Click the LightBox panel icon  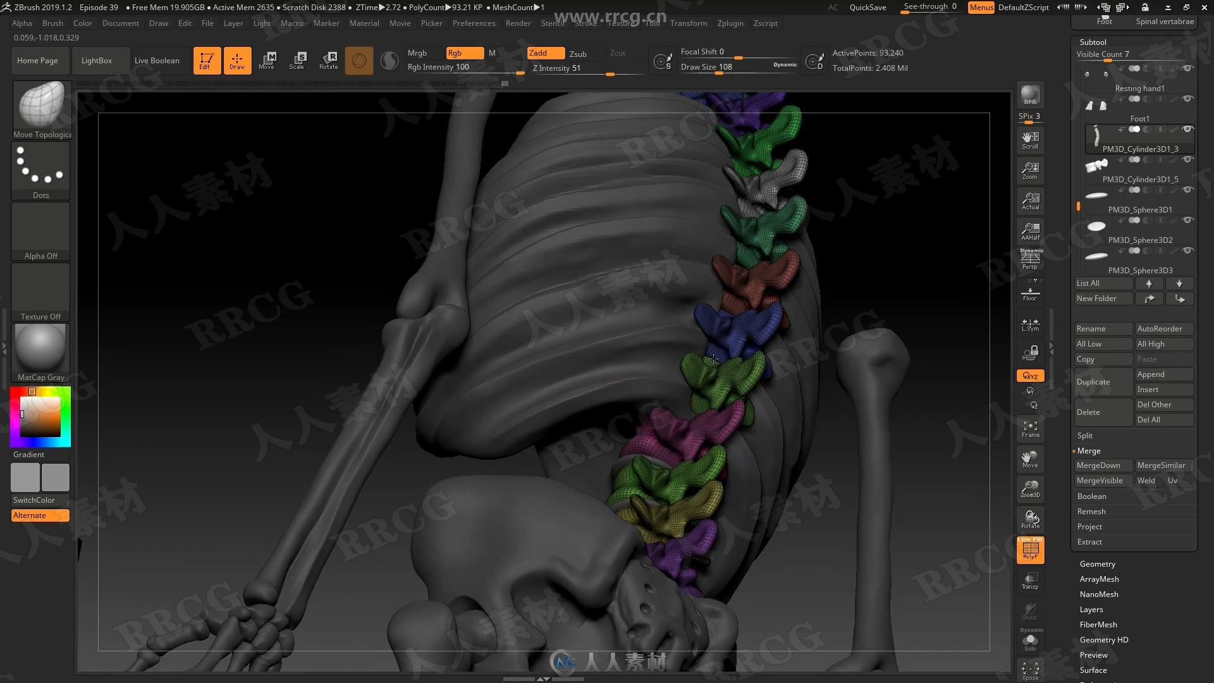point(96,60)
